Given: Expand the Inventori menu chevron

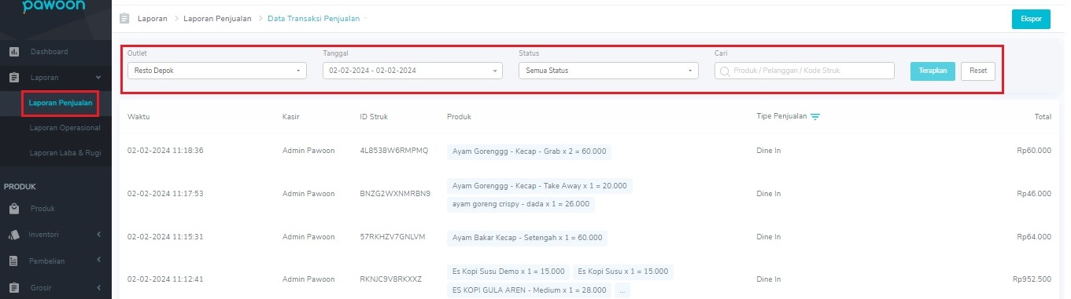Looking at the screenshot, I should coord(99,234).
